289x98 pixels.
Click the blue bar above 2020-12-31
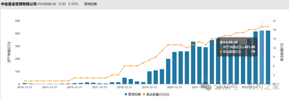(x=174, y=68)
